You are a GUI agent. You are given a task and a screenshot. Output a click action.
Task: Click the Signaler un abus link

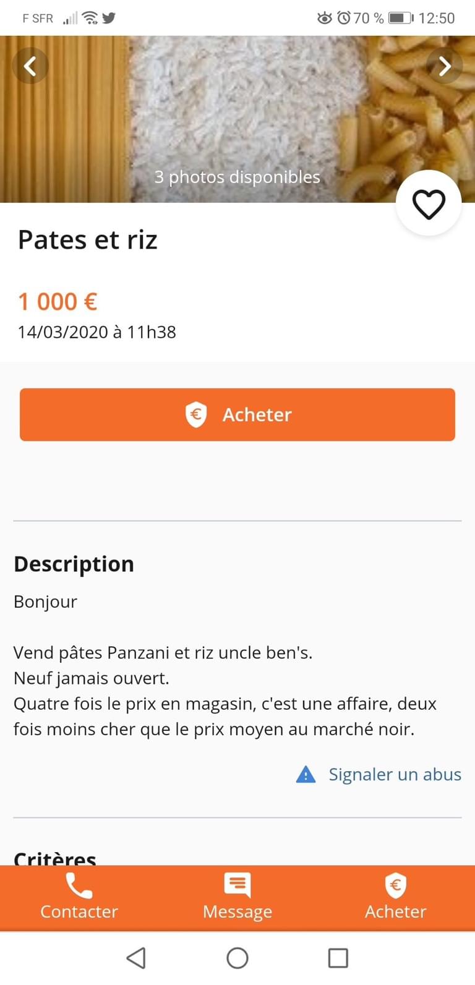[x=395, y=774]
